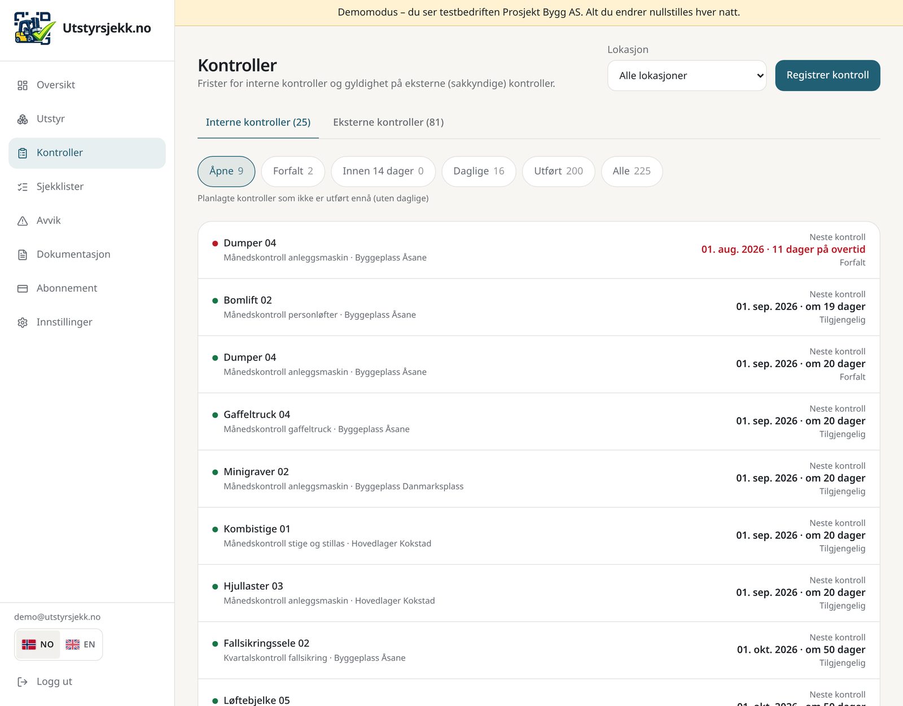This screenshot has height=706, width=903.
Task: Select the Forfalt 2 filter
Action: click(293, 171)
